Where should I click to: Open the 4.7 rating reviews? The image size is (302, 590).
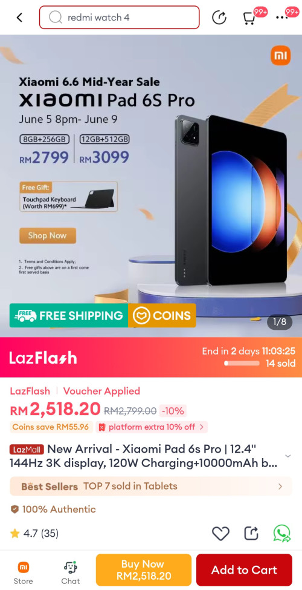click(34, 533)
